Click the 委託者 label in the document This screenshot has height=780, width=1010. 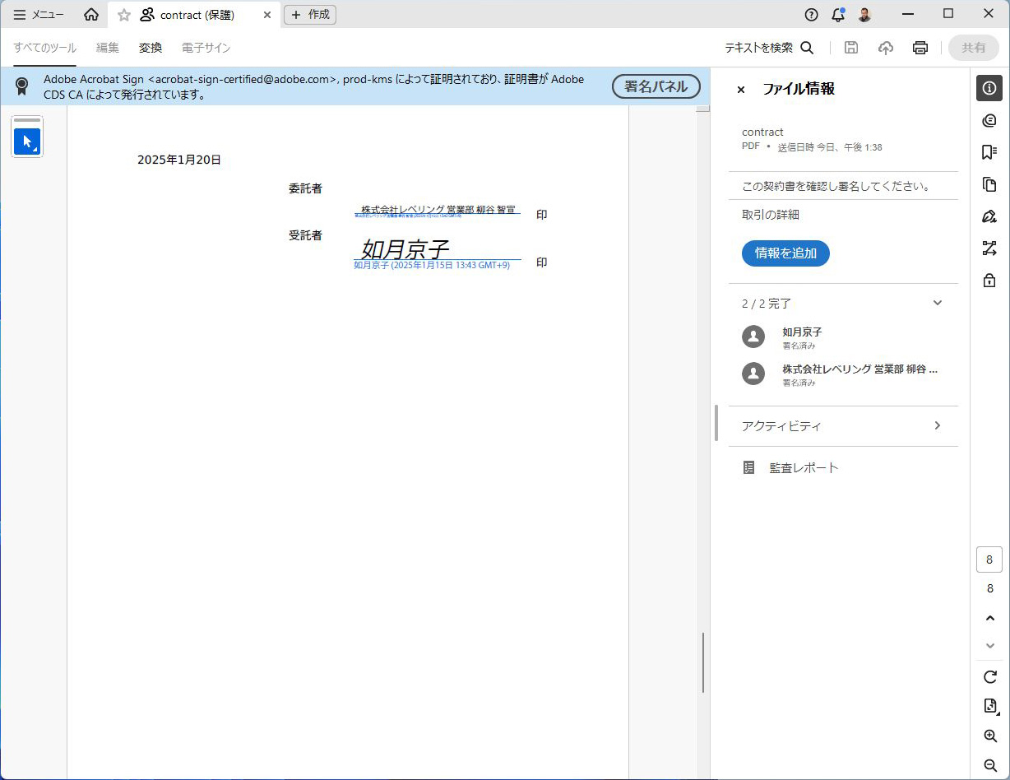(305, 188)
